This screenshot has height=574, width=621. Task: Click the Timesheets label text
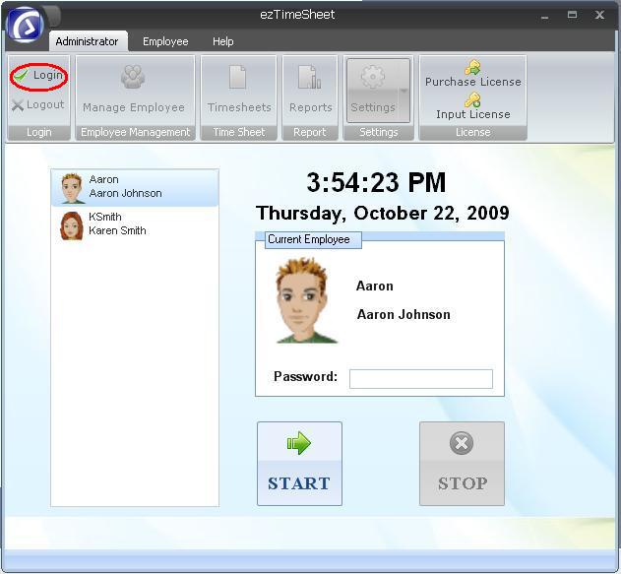[239, 107]
